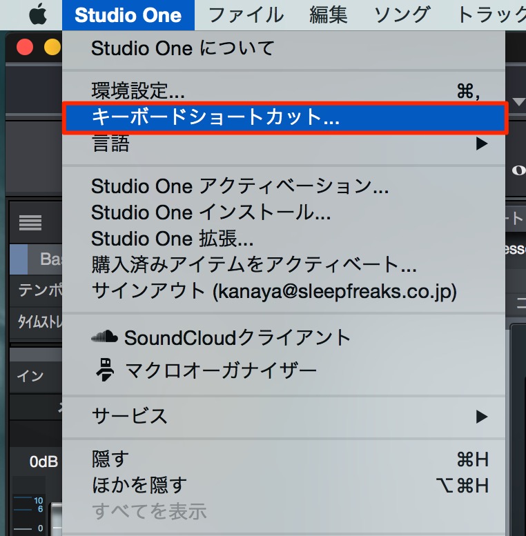Open the ソング menu
This screenshot has height=536, width=526.
click(x=402, y=15)
